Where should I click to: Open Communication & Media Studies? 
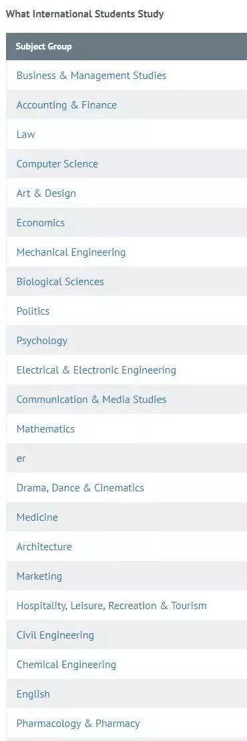(91, 400)
